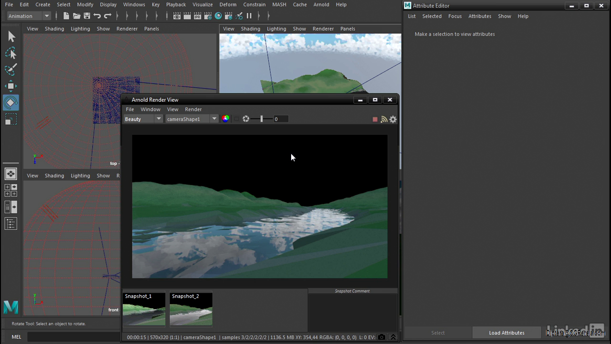Open the cameraShape1 camera dropdown

191,119
